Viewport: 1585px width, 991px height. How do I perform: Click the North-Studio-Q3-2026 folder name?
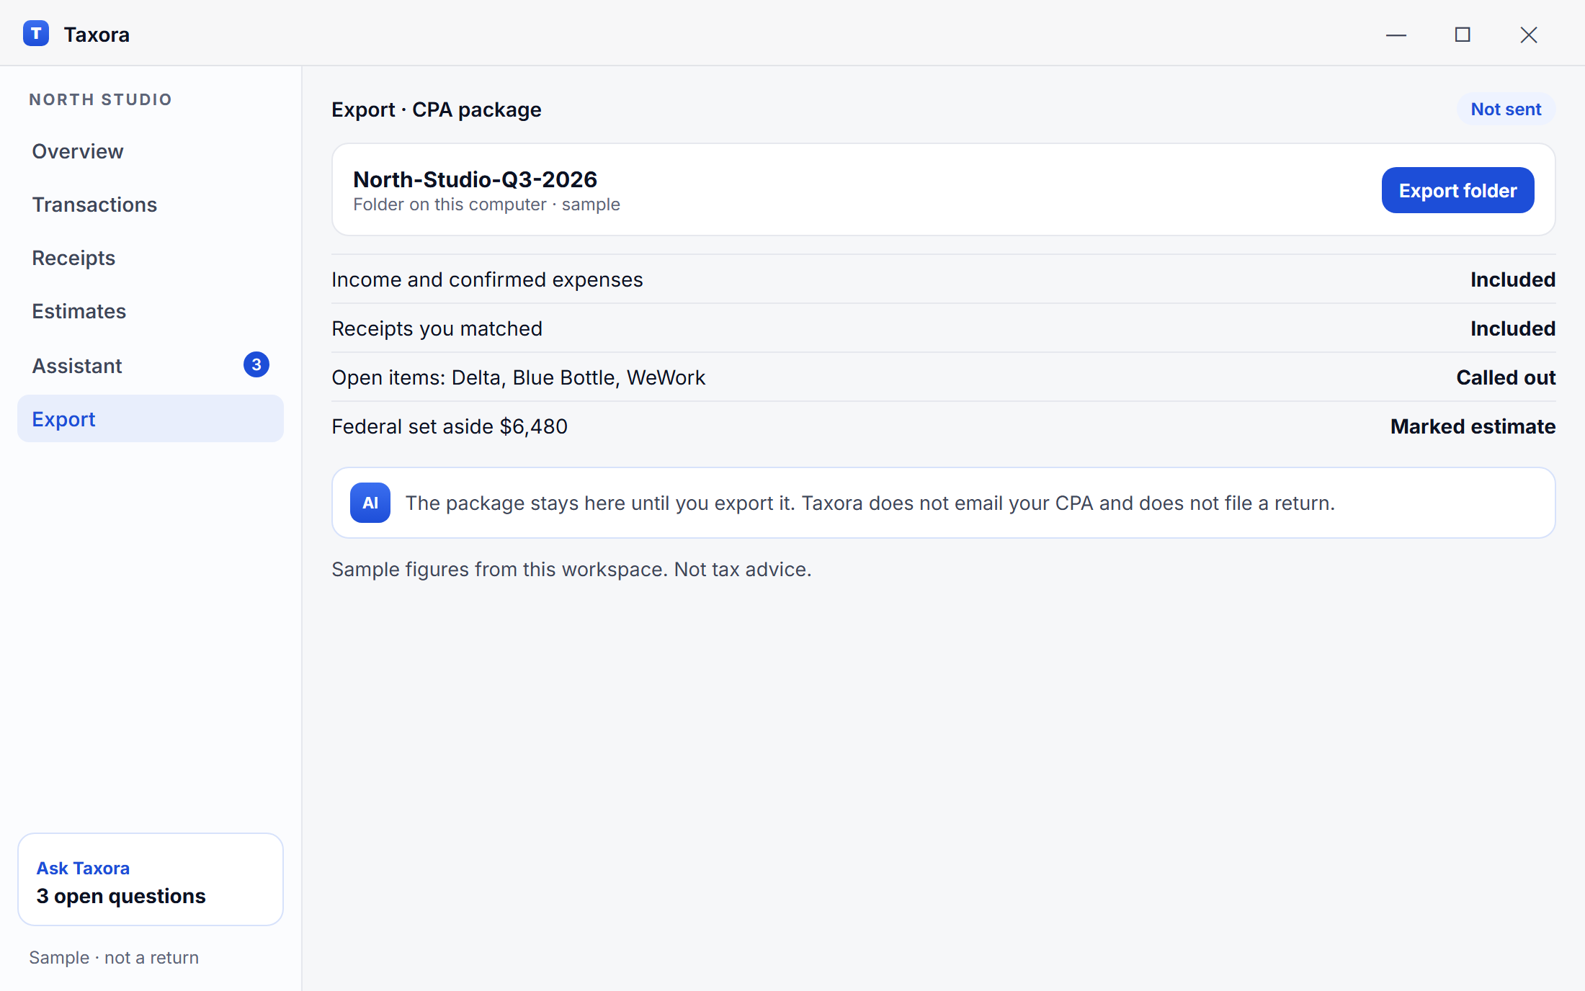tap(475, 179)
